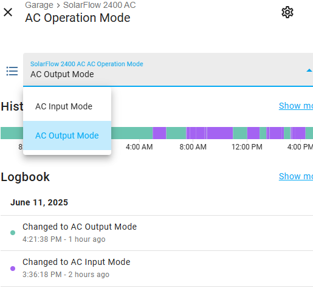Click the wide purple segment after 8:00 AM
The width and height of the screenshot is (313, 288).
click(220, 133)
